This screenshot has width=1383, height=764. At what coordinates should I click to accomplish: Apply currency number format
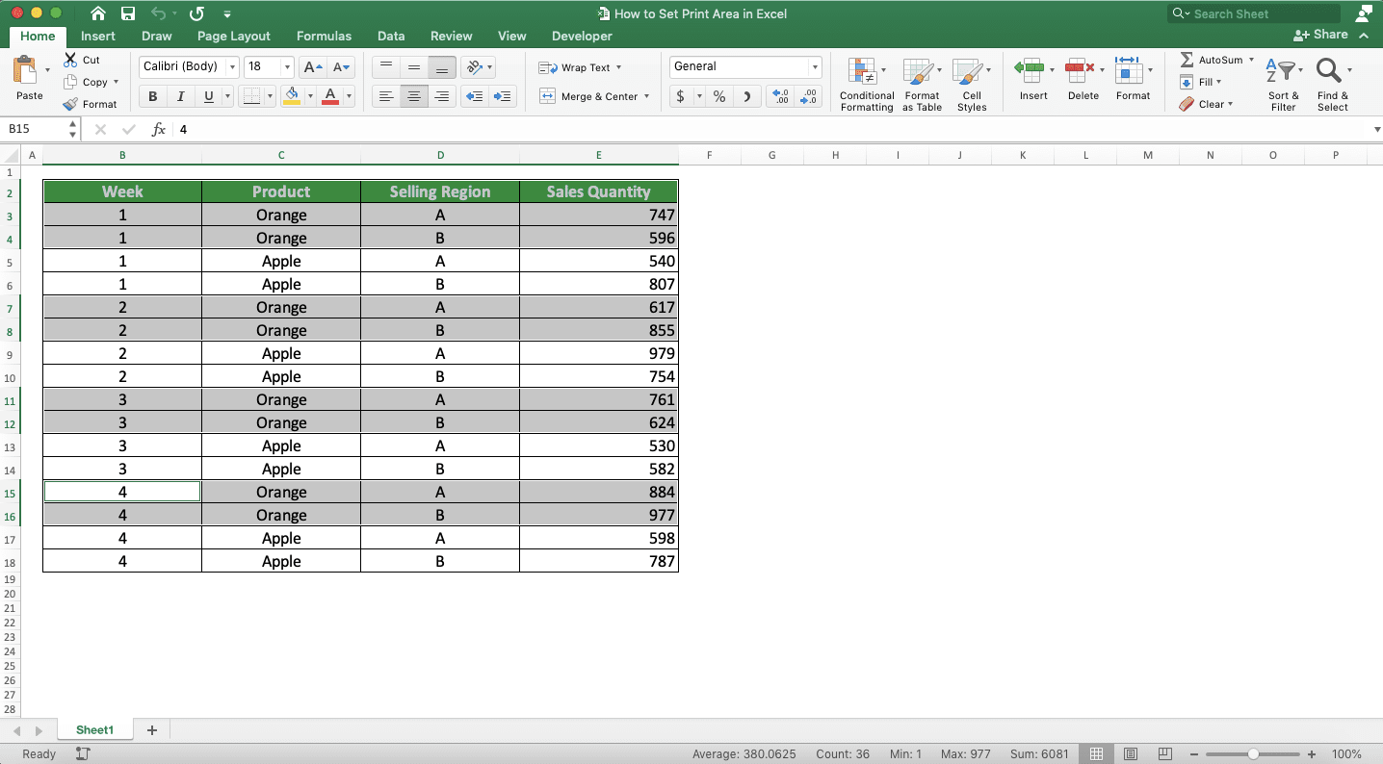tap(681, 97)
